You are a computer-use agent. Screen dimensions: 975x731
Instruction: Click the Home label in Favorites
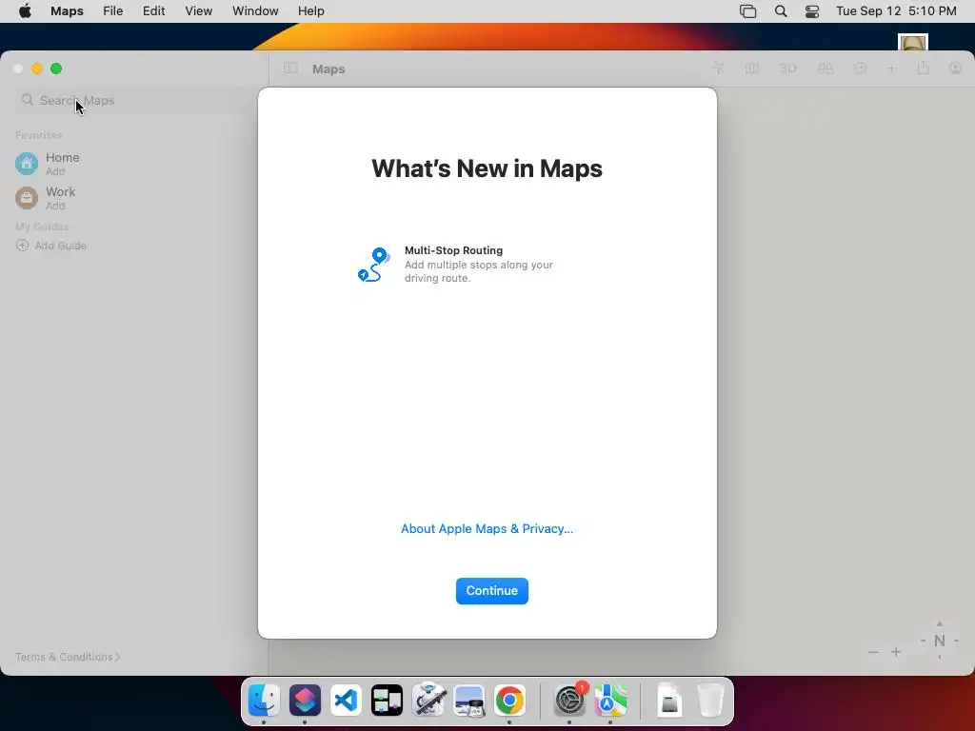[x=62, y=157]
